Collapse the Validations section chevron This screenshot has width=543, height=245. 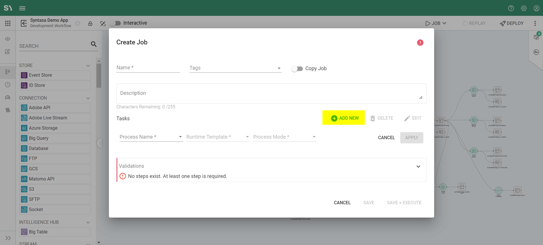pos(418,166)
